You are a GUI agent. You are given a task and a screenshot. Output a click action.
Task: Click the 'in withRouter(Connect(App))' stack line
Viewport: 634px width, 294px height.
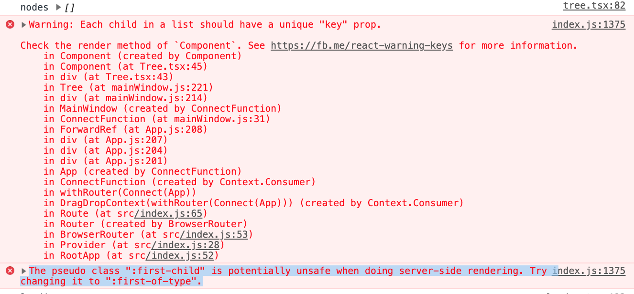tap(120, 192)
